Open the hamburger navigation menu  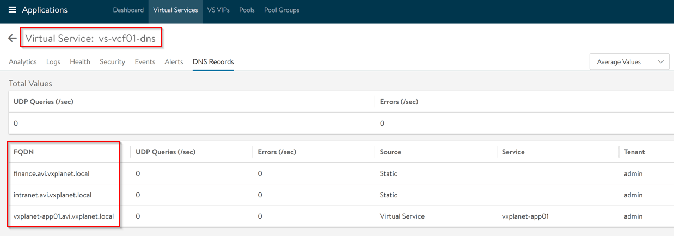12,10
